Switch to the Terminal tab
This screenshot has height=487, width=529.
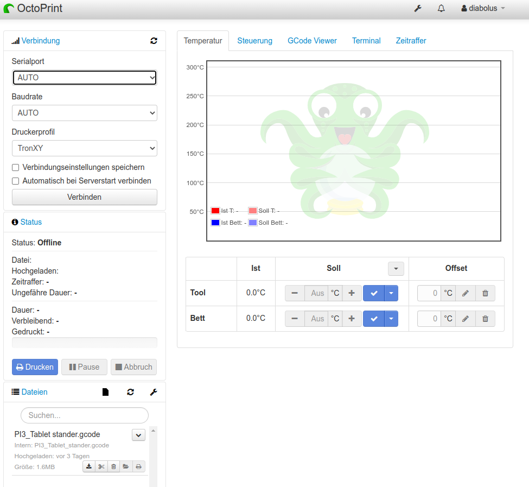(x=366, y=41)
